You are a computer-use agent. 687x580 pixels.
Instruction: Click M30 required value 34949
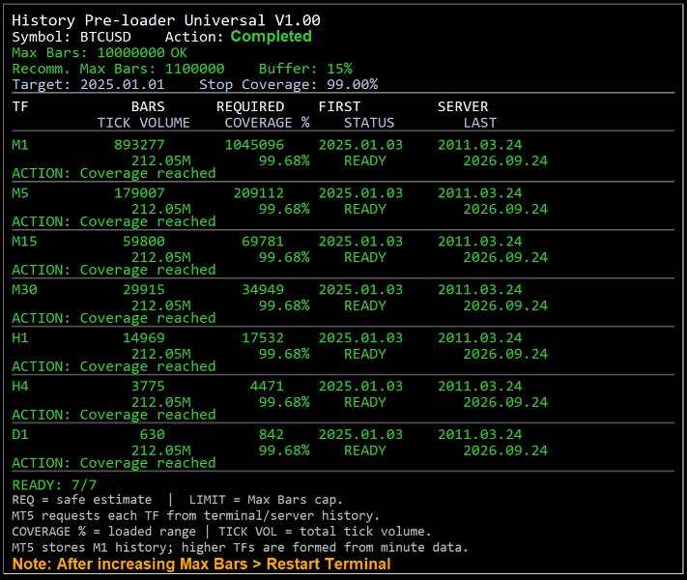[x=263, y=290]
